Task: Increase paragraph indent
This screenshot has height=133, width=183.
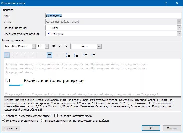Action: [x=93, y=55]
